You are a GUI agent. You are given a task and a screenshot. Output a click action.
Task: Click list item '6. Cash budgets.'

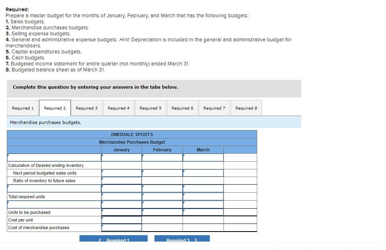pyautogui.click(x=25, y=58)
